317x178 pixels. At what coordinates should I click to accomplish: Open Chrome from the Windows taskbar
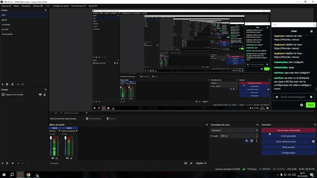pos(28,175)
